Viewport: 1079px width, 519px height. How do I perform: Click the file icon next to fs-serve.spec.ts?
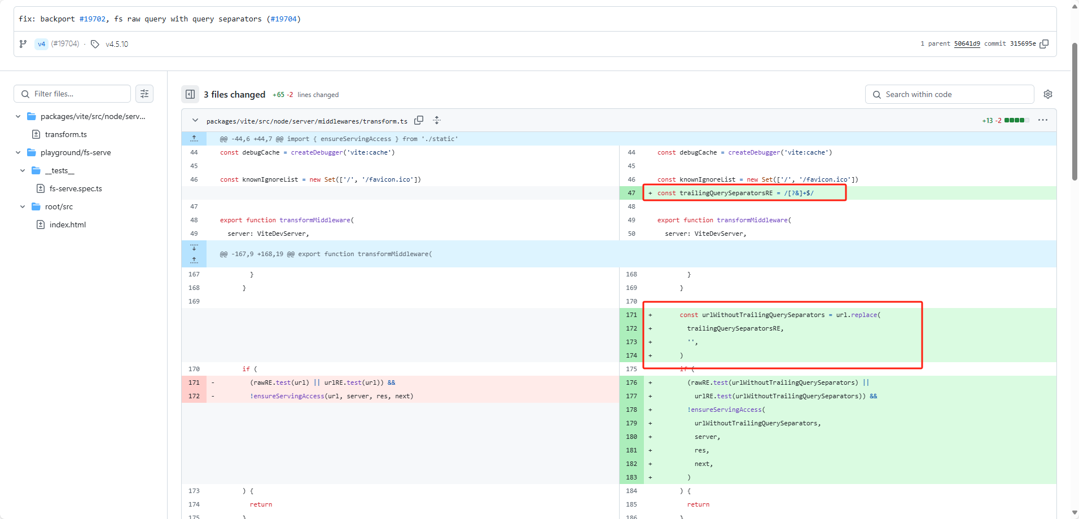(x=41, y=188)
